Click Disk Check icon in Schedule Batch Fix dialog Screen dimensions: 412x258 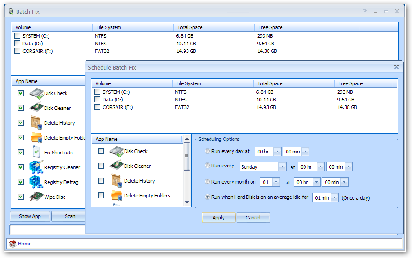point(116,152)
